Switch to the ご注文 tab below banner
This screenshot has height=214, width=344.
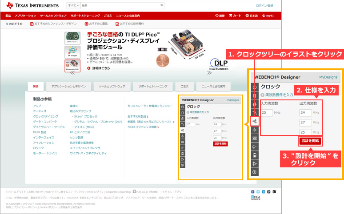click(x=184, y=87)
